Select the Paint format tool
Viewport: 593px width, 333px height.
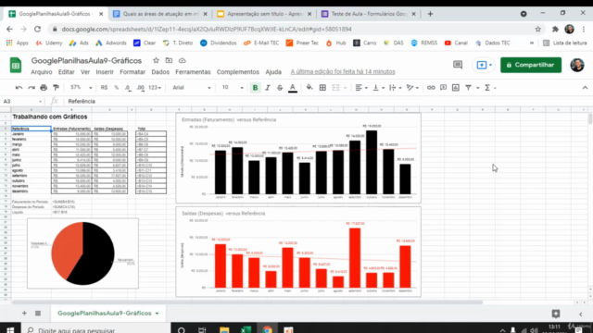tap(56, 88)
